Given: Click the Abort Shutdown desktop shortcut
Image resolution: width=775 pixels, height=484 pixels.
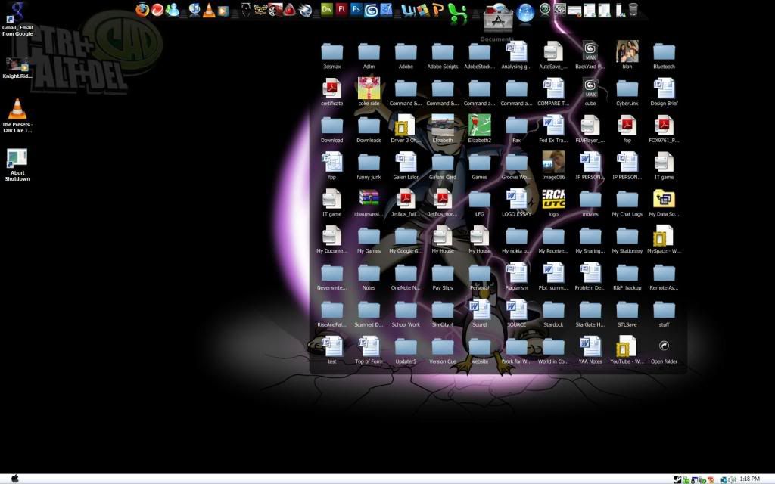Looking at the screenshot, I should click(17, 165).
